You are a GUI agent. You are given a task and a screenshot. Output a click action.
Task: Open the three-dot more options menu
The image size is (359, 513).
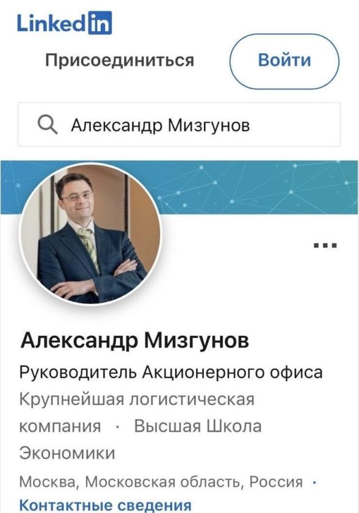coord(325,245)
